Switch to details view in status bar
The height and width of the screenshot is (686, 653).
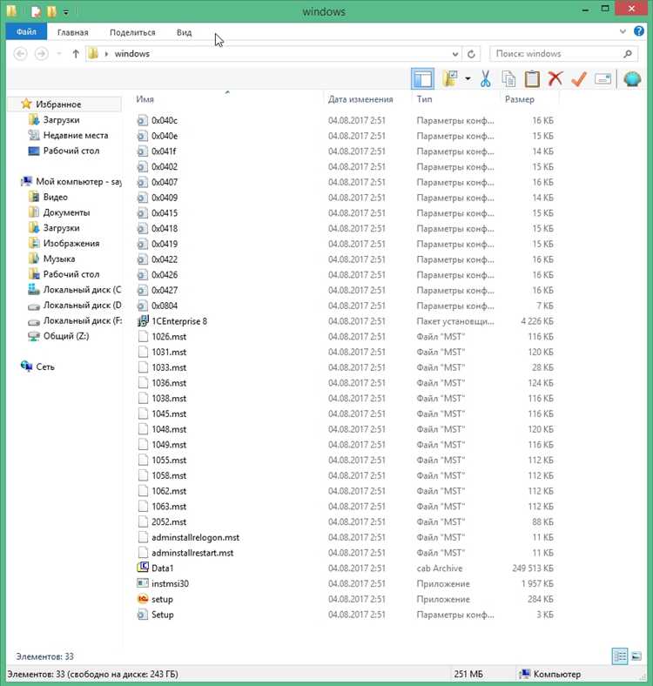[x=620, y=656]
